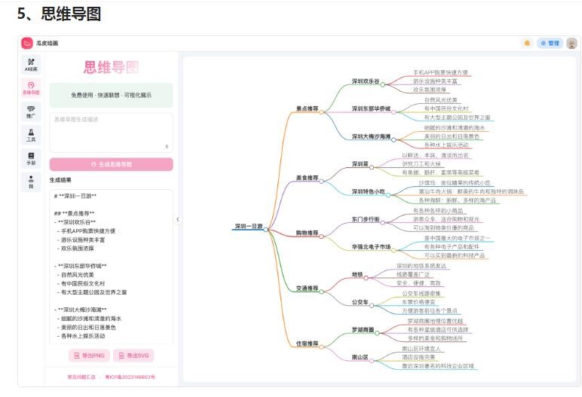Image resolution: width=582 pixels, height=397 pixels.
Task: Collapse the 深圳菜 node circle
Action: pyautogui.click(x=371, y=167)
